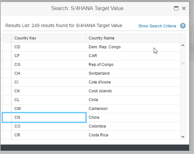The image size is (194, 154).
Task: Sort by the Country Name column header
Action: (133, 38)
